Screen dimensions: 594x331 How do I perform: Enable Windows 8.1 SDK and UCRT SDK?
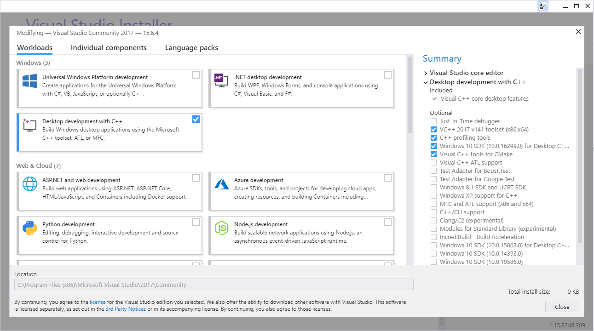pyautogui.click(x=433, y=188)
